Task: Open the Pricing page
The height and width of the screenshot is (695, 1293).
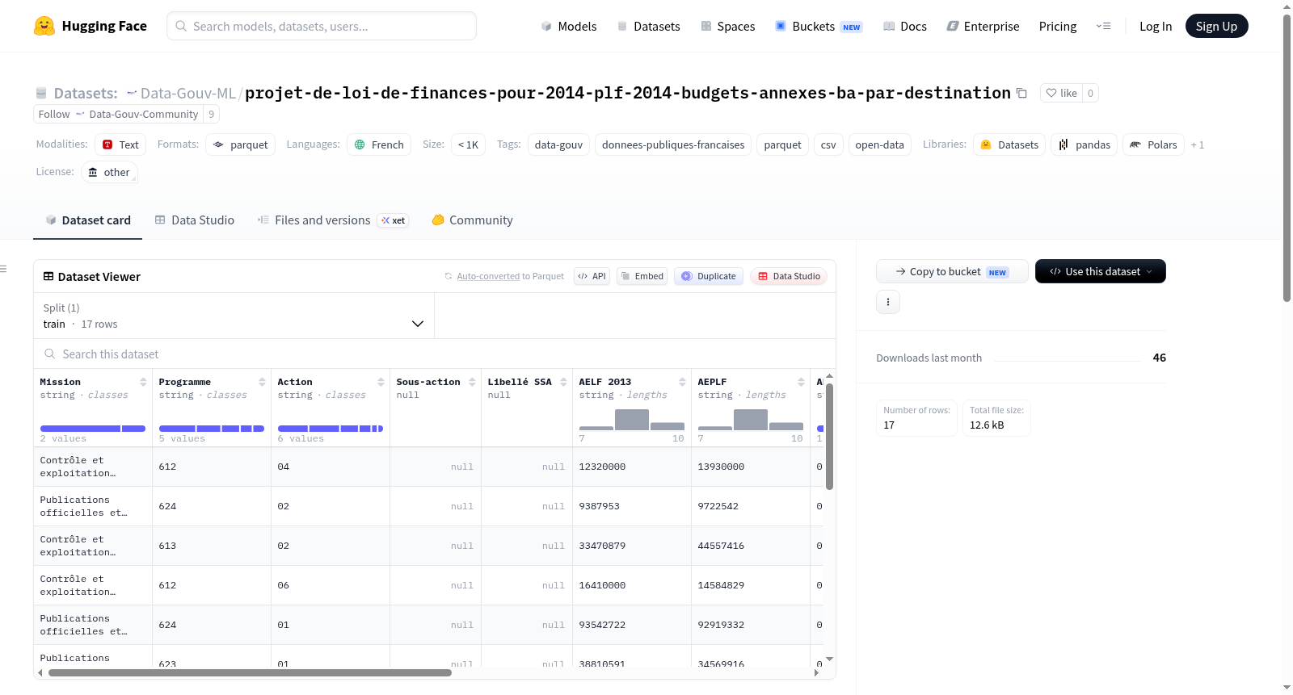Action: 1058,26
